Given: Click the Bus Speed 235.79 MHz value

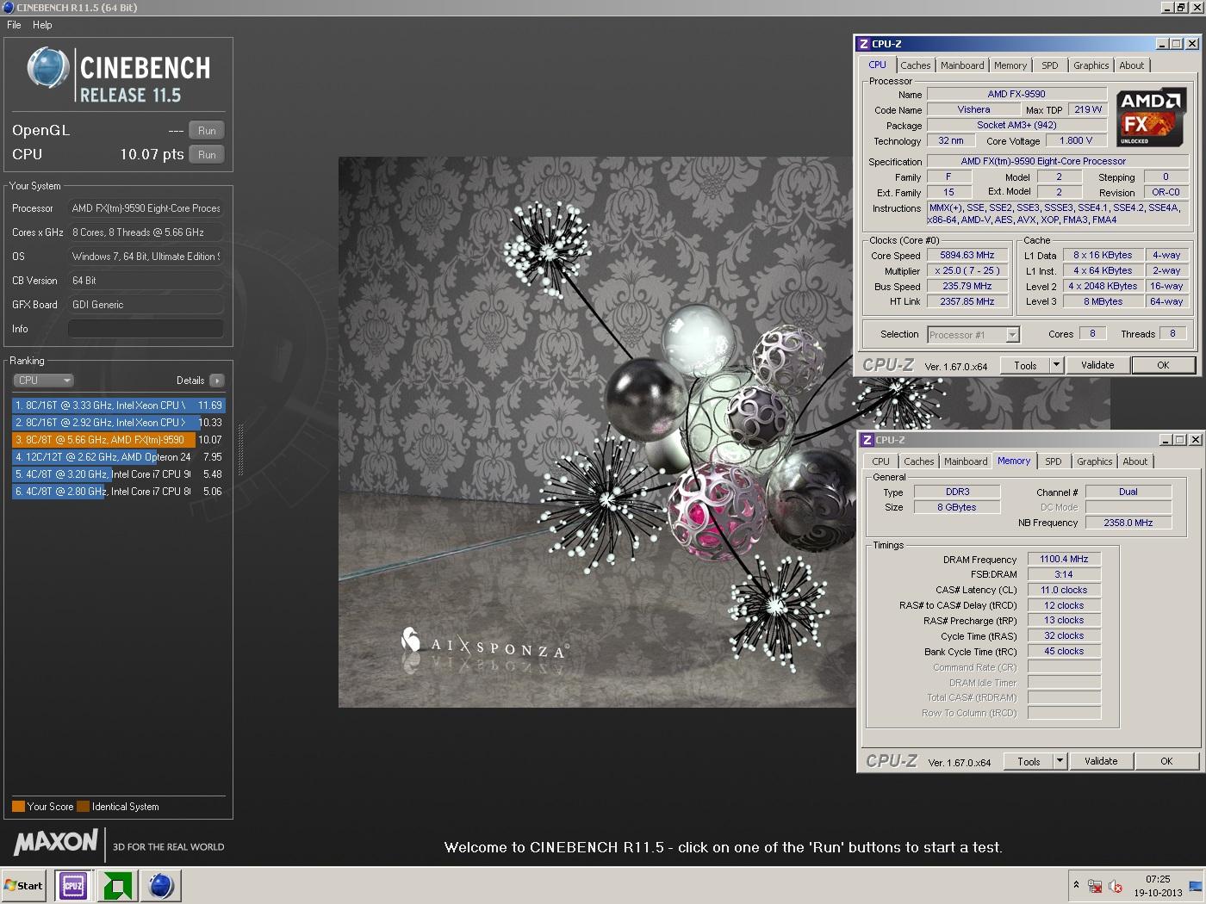Looking at the screenshot, I should pos(967,287).
